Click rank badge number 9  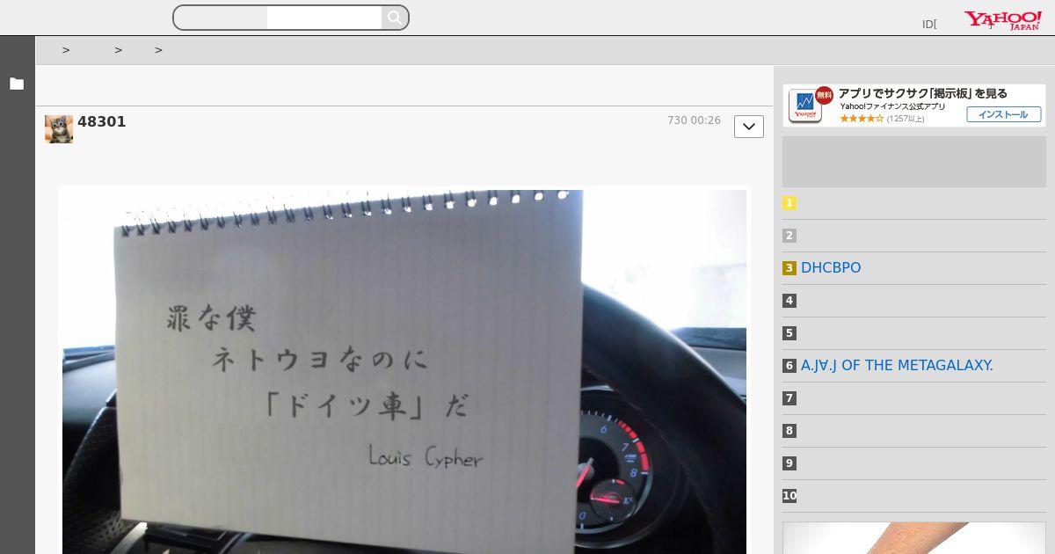pos(789,463)
